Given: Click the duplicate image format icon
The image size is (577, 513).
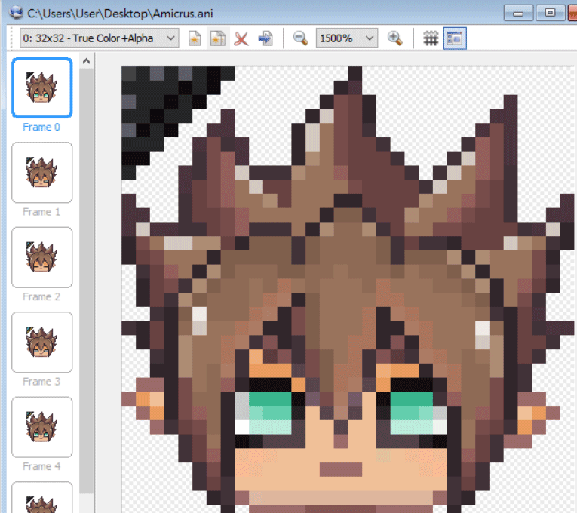Looking at the screenshot, I should pyautogui.click(x=218, y=38).
